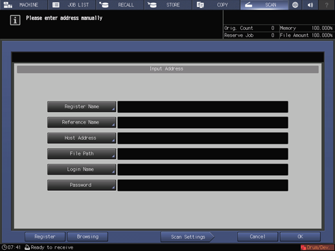Switch to the COPY tab

click(x=216, y=5)
